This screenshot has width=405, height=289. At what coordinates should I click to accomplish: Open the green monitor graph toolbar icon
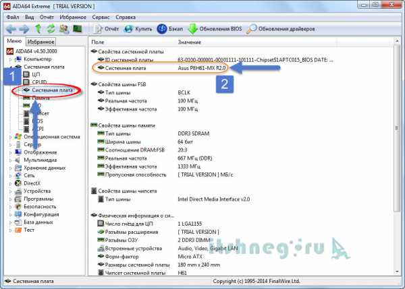(77, 29)
